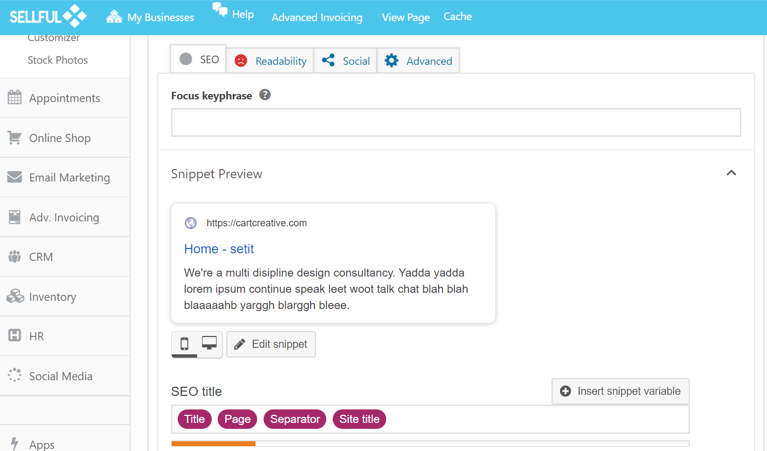767x451 pixels.
Task: Click the Separator variable tag
Action: (295, 419)
